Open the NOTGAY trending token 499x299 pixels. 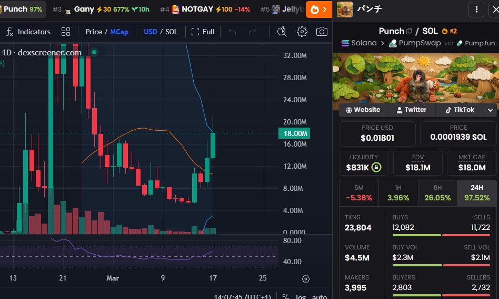205,9
